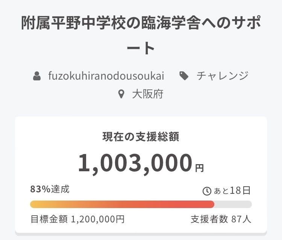Click the 支援者数 label
The image size is (282, 240).
[209, 219]
